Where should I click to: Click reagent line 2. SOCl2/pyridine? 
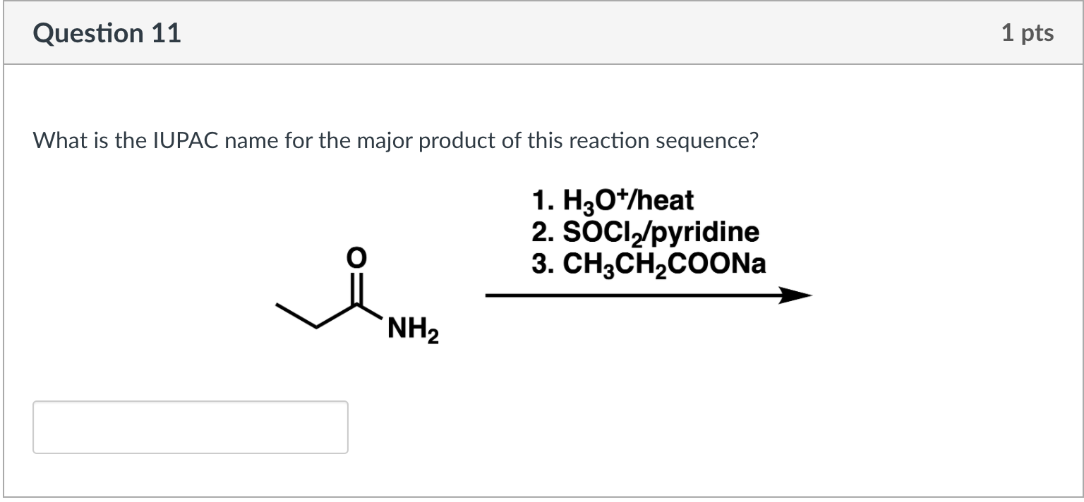pyautogui.click(x=645, y=232)
